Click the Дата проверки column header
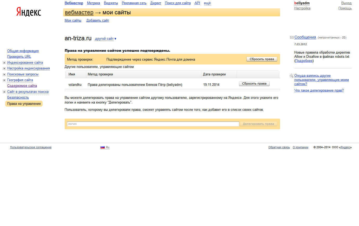The height and width of the screenshot is (226, 359). pyautogui.click(x=214, y=74)
